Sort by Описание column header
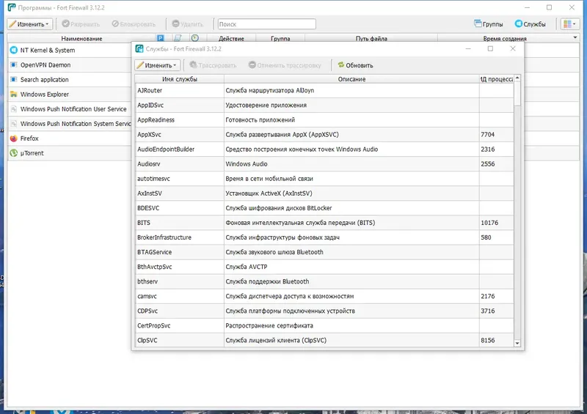 [351, 79]
